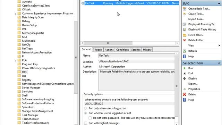Click the Multimedia folder icon
The height and width of the screenshot is (125, 222).
click(19, 41)
